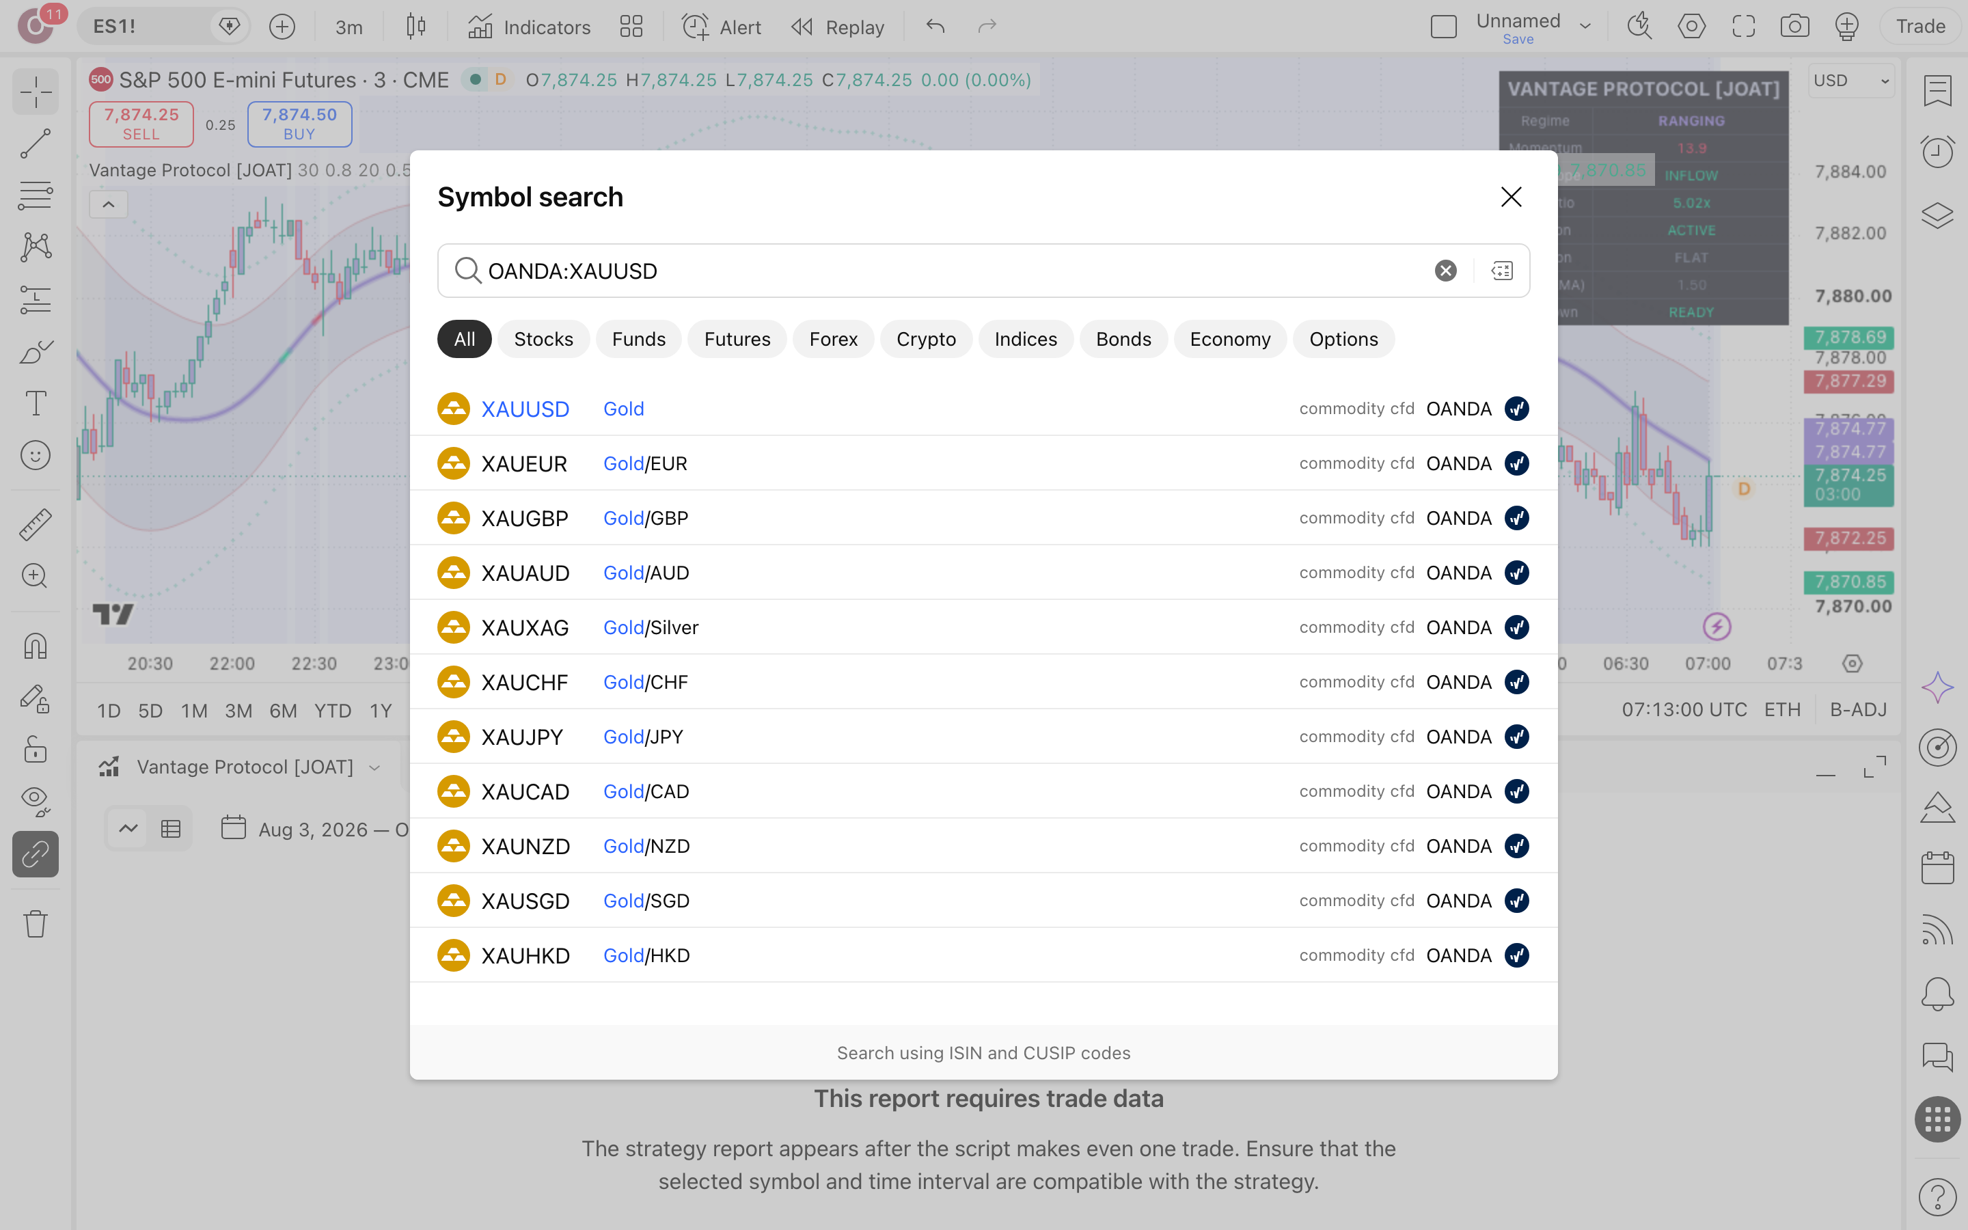Select the XAUUSD Gold result
1968x1230 pixels.
(x=983, y=409)
